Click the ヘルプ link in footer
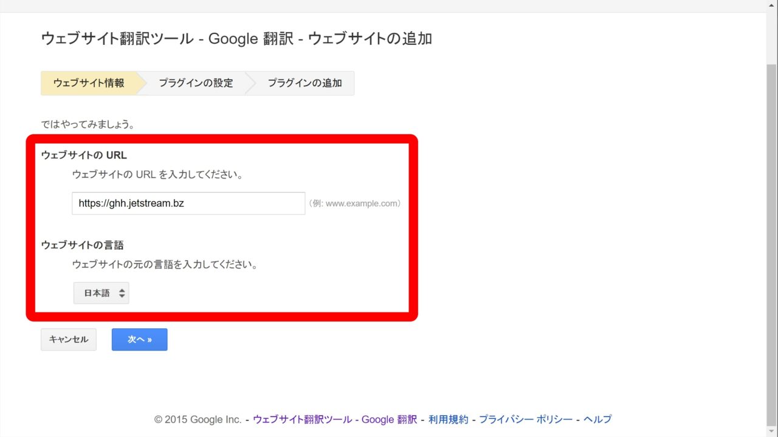Image resolution: width=778 pixels, height=437 pixels. coord(597,419)
